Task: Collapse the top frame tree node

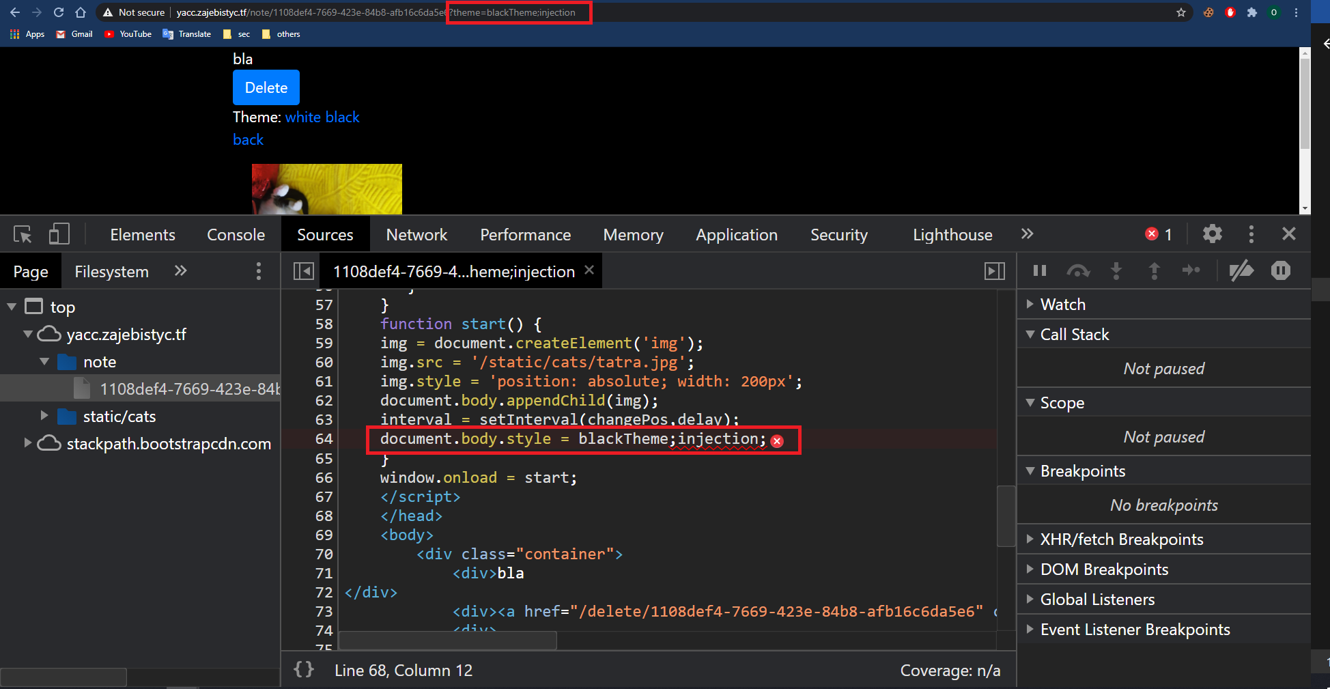Action: [11, 307]
